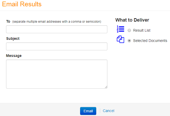Click the Email Results heading
This screenshot has width=170, height=116.
[22, 4]
